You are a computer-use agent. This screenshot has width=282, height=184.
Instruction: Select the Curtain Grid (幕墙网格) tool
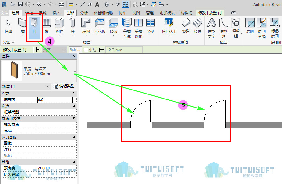(138, 28)
